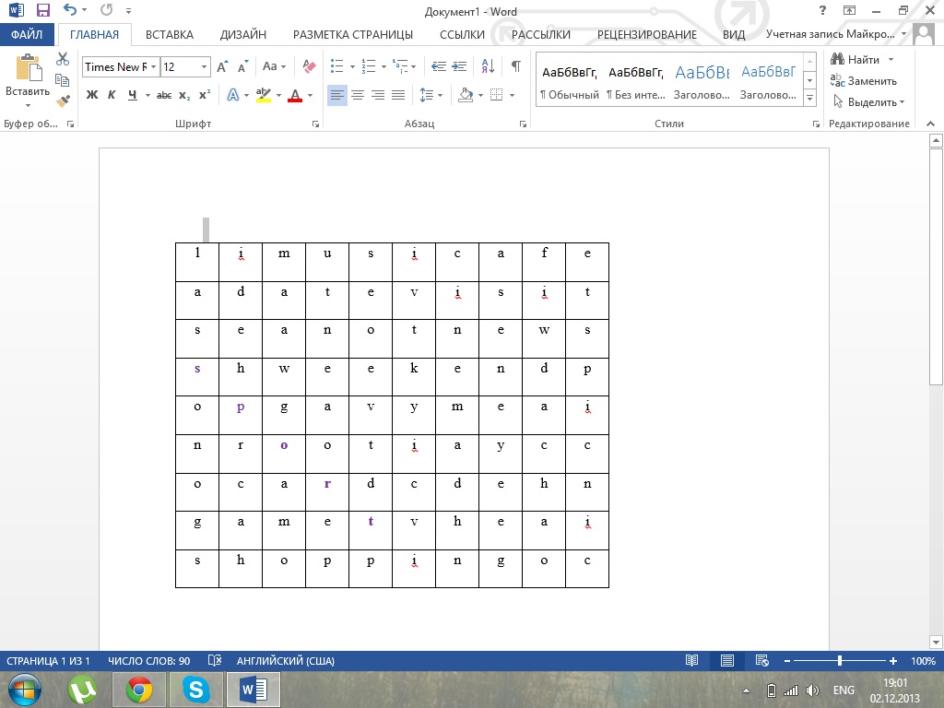
Task: Click the zoom slider in status bar
Action: [x=839, y=661]
